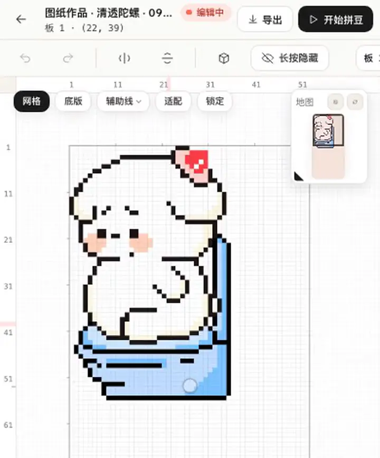Toggle the 网格 grid option

[32, 101]
